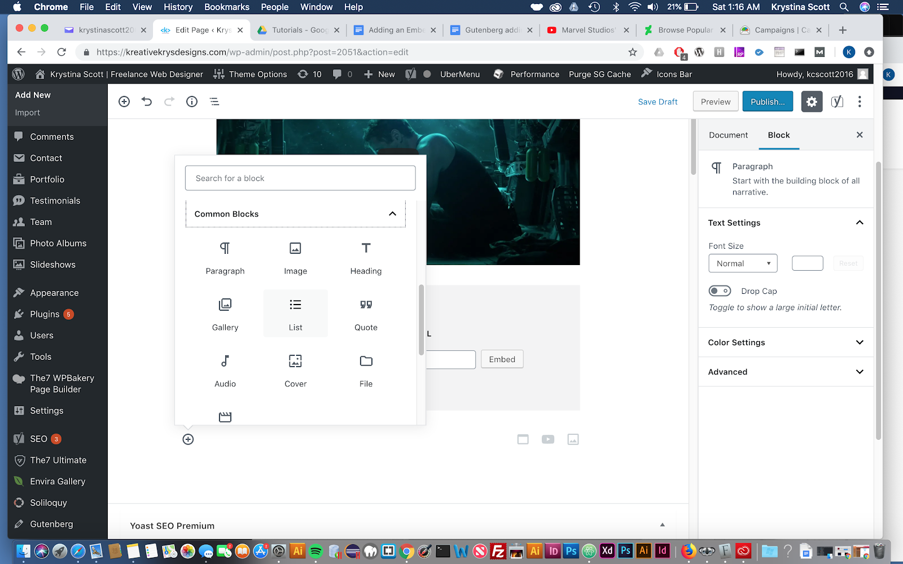Expand the Color Settings panel

786,342
